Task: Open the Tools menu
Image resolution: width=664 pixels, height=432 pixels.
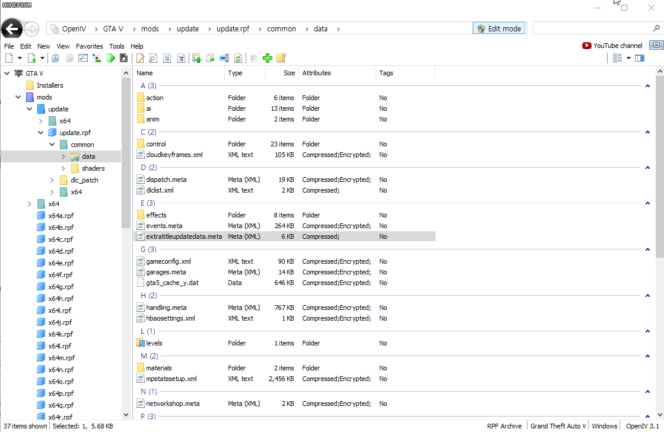Action: click(x=116, y=46)
